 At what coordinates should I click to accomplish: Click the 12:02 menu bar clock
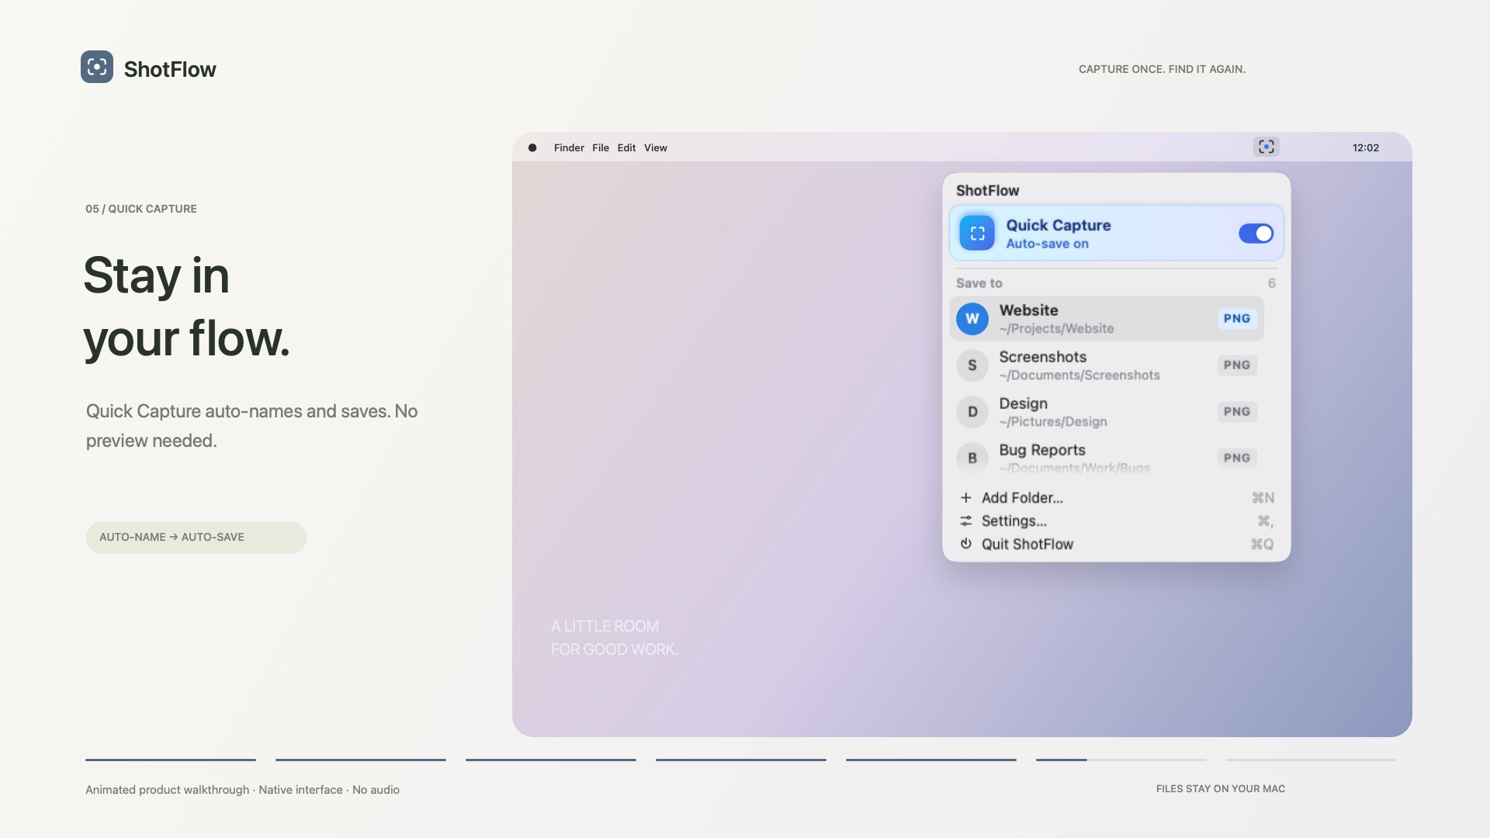[1366, 147]
